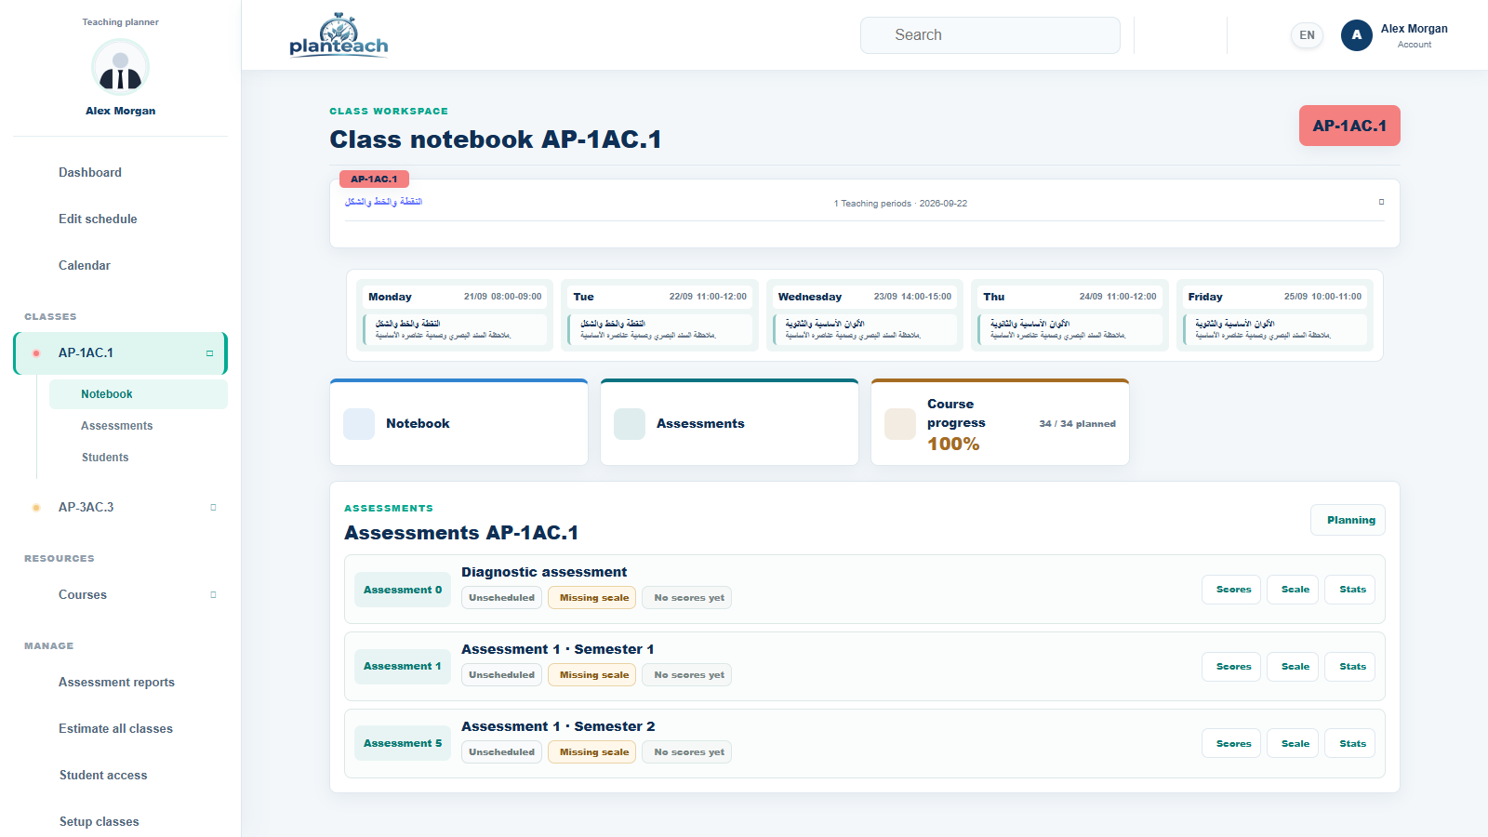Click the Notebook card icon
The image size is (1488, 837).
[x=359, y=424]
